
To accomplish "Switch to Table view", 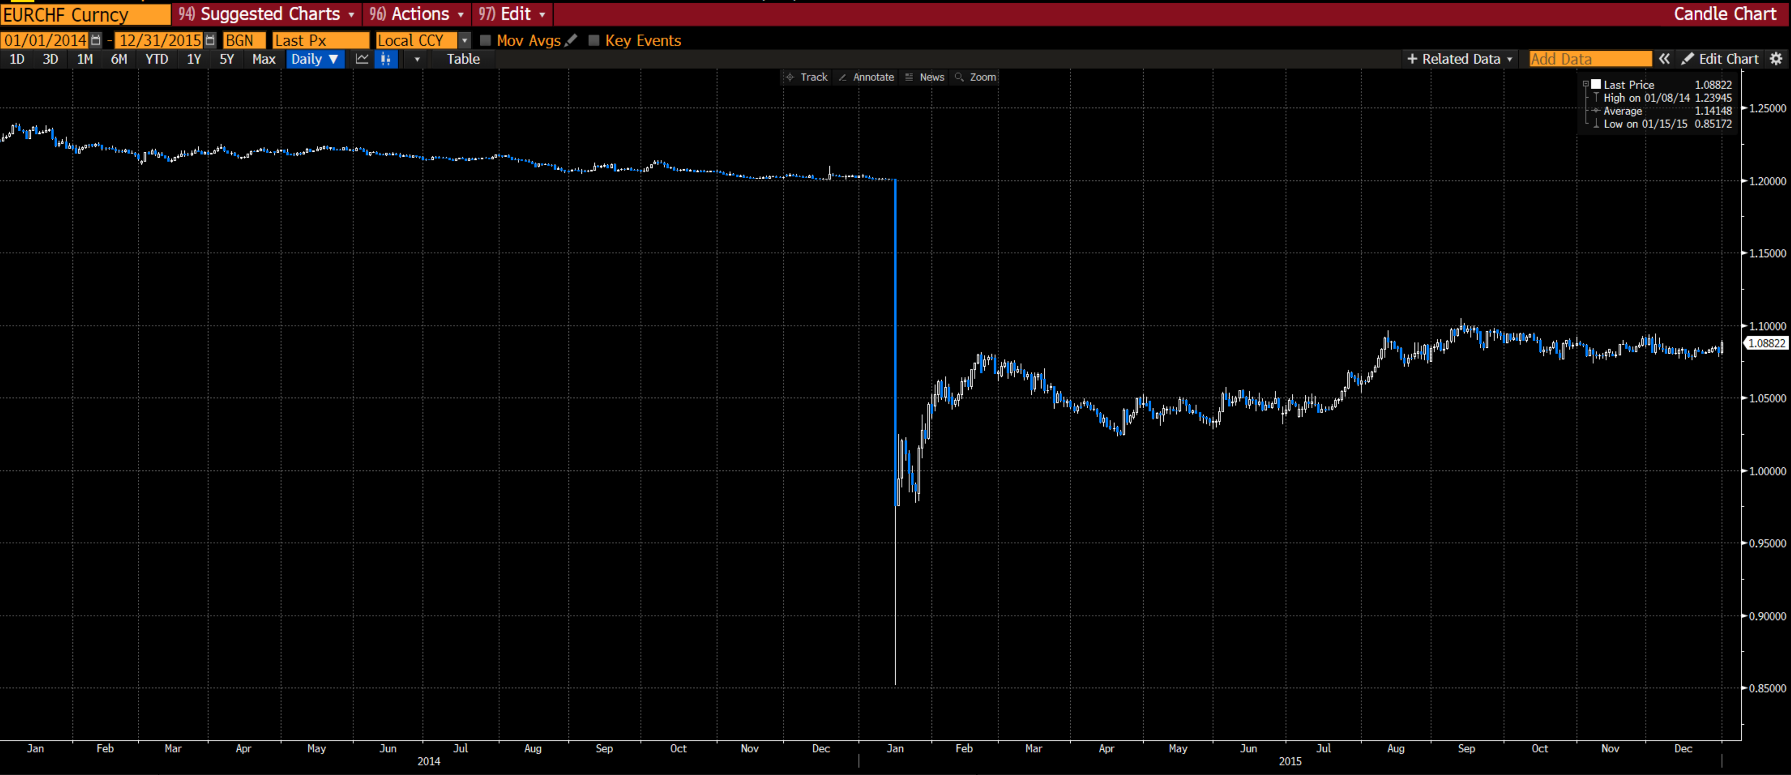I will tap(463, 59).
